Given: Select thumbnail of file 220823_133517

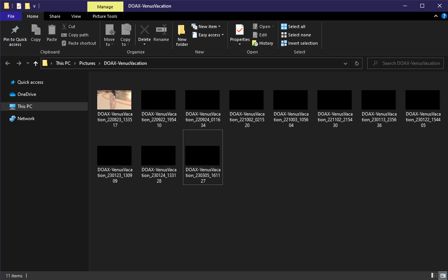Looking at the screenshot, I should [114, 100].
